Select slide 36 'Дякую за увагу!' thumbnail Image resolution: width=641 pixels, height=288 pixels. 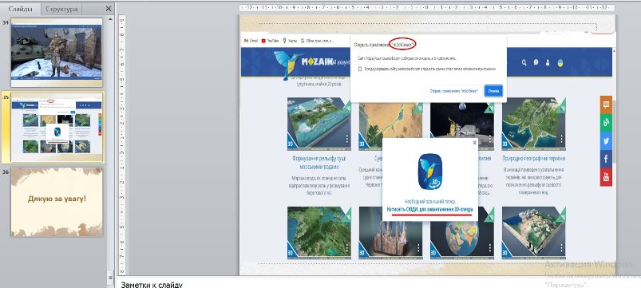click(x=57, y=202)
